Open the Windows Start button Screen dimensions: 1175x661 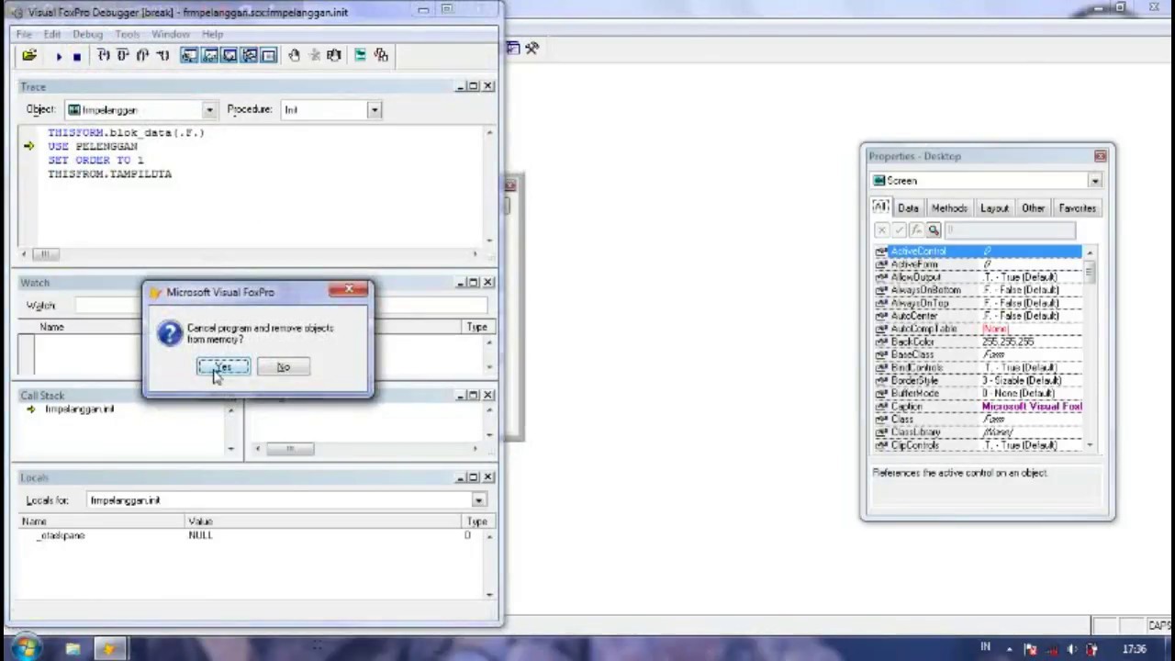coord(25,649)
